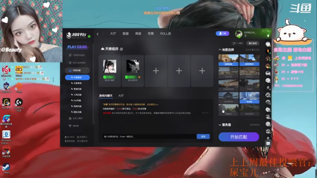The height and width of the screenshot is (178, 317).
Task: Open the Steam desktop shortcut
Action: coord(6,169)
